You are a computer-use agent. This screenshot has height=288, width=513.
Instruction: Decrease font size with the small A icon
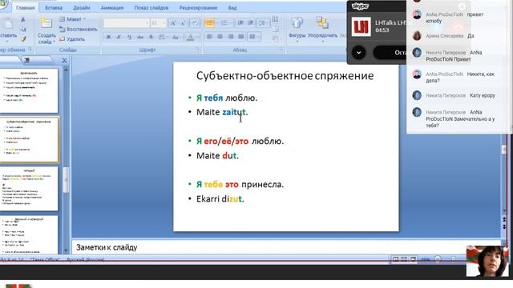(x=184, y=23)
